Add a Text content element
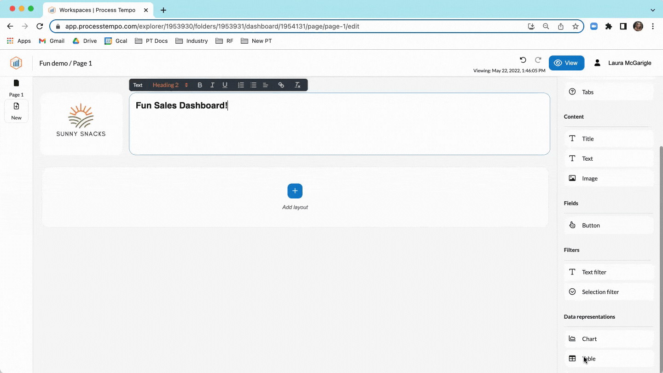This screenshot has width=663, height=373. (609, 158)
